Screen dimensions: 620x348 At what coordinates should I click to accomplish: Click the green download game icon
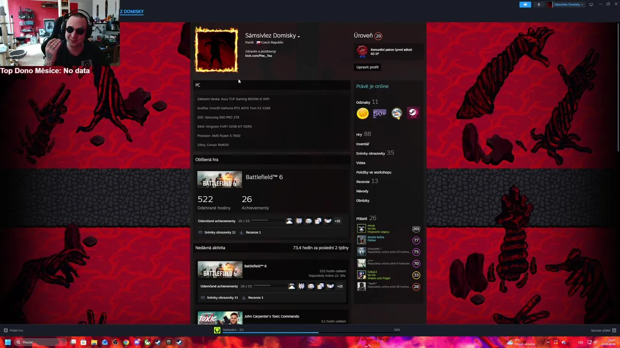point(217,330)
